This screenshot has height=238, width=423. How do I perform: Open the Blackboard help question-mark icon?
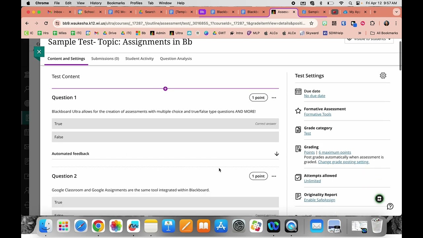(390, 206)
